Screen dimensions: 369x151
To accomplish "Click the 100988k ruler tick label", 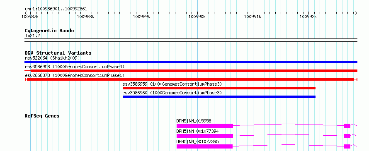I will tap(86, 17).
